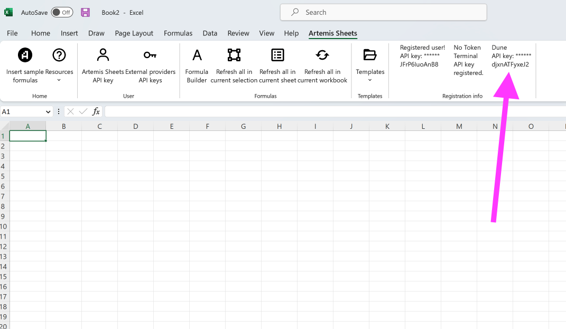Click the Insert sample formulas icon
566x329 pixels.
(25, 55)
